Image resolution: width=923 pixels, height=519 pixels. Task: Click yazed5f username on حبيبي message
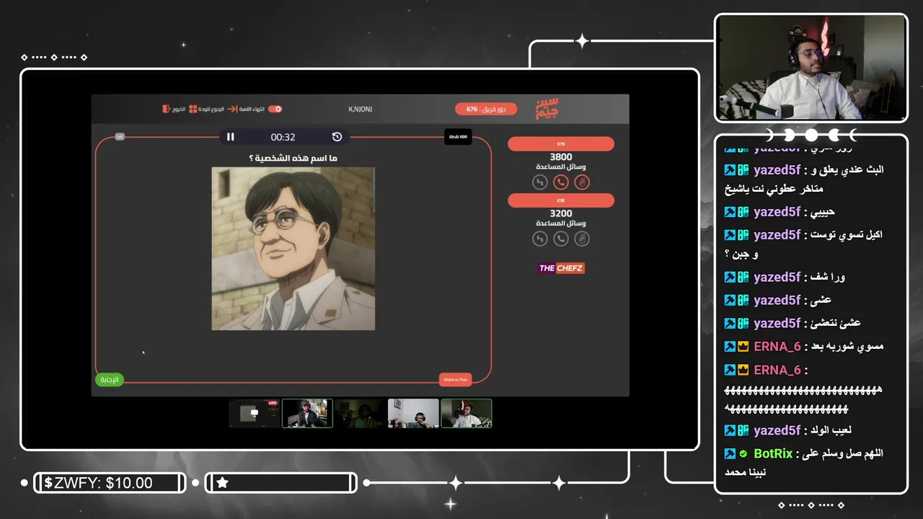point(777,212)
